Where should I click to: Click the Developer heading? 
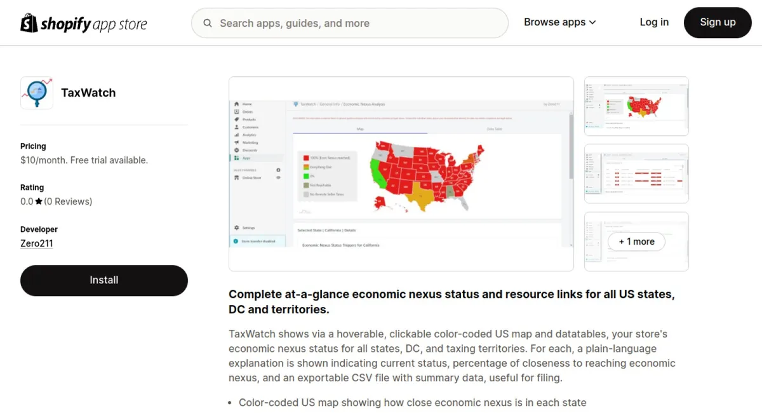coord(39,229)
